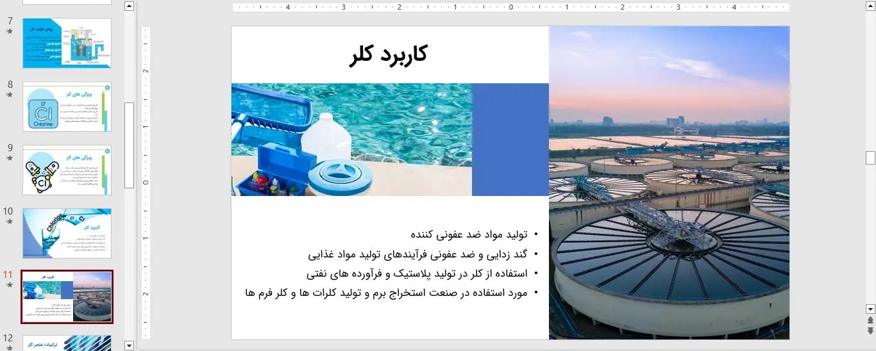Click the animation star under slide 10
The width and height of the screenshot is (876, 351).
(x=9, y=222)
